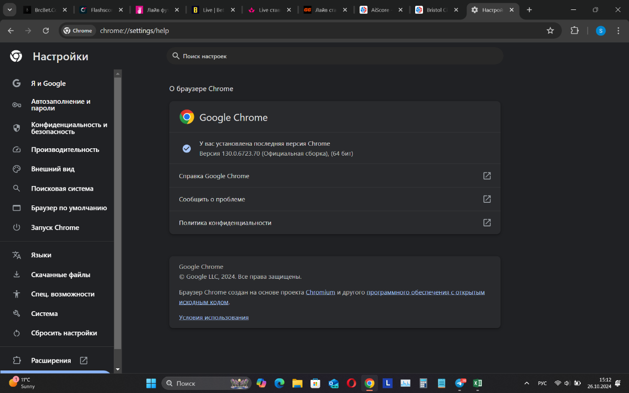This screenshot has height=393, width=629.
Task: Click the forward navigation arrow
Action: coord(28,30)
